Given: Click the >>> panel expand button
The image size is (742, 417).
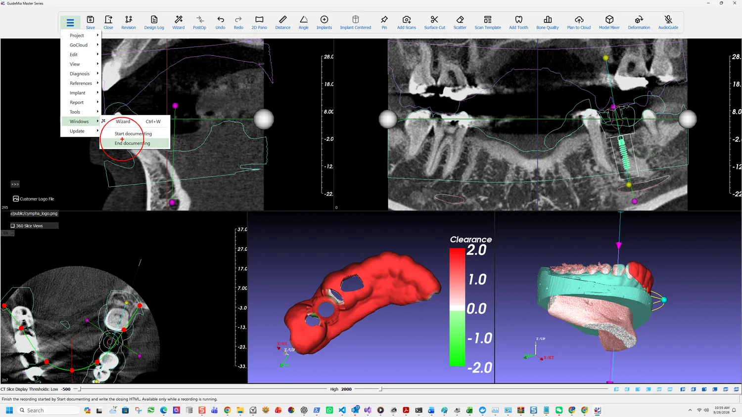Looking at the screenshot, I should pos(15,184).
